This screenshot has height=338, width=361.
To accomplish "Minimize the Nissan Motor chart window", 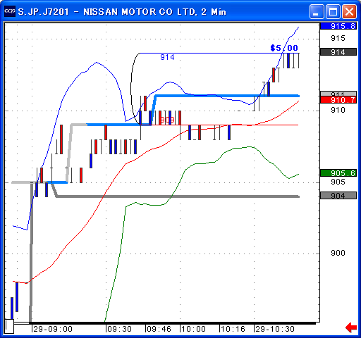I will coord(317,11).
